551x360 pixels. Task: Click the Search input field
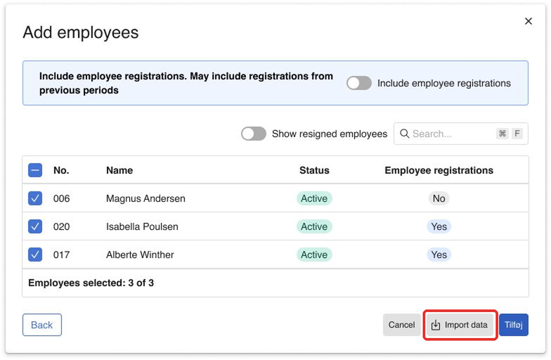(461, 134)
